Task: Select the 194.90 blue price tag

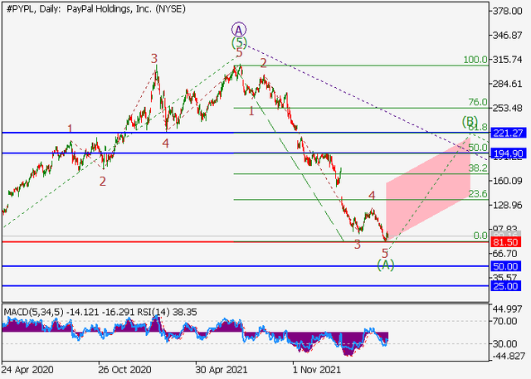Action: tap(507, 153)
